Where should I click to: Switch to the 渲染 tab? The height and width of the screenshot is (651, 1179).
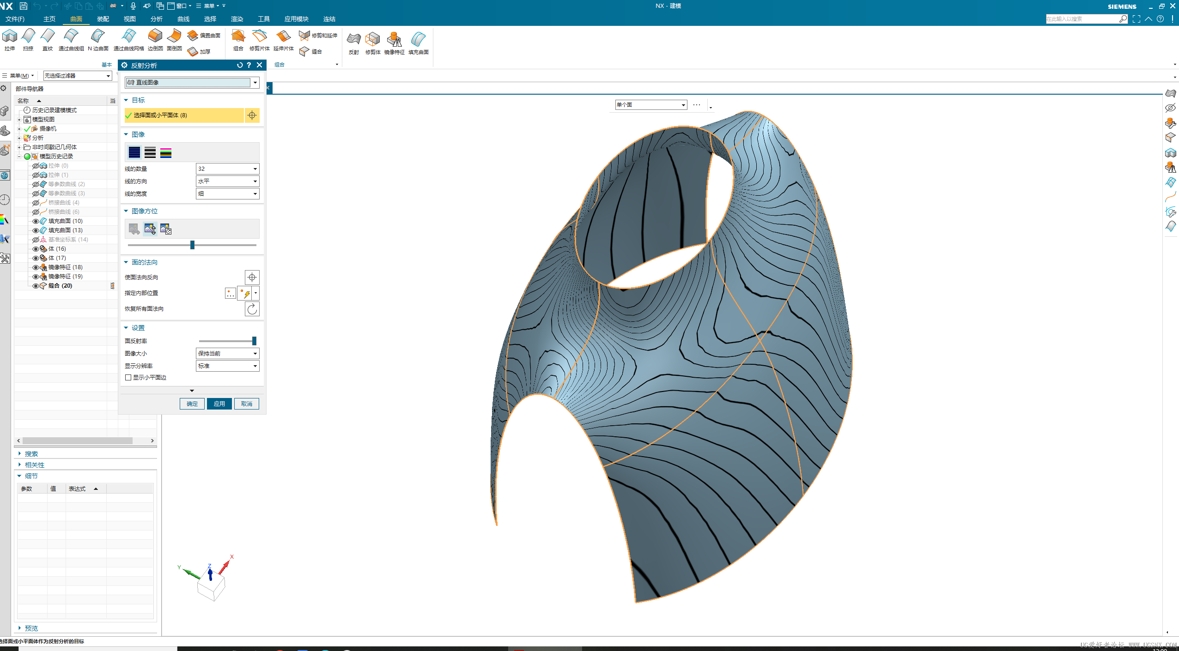(237, 19)
